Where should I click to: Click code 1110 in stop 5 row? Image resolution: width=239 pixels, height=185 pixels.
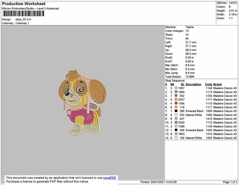click(x=209, y=103)
